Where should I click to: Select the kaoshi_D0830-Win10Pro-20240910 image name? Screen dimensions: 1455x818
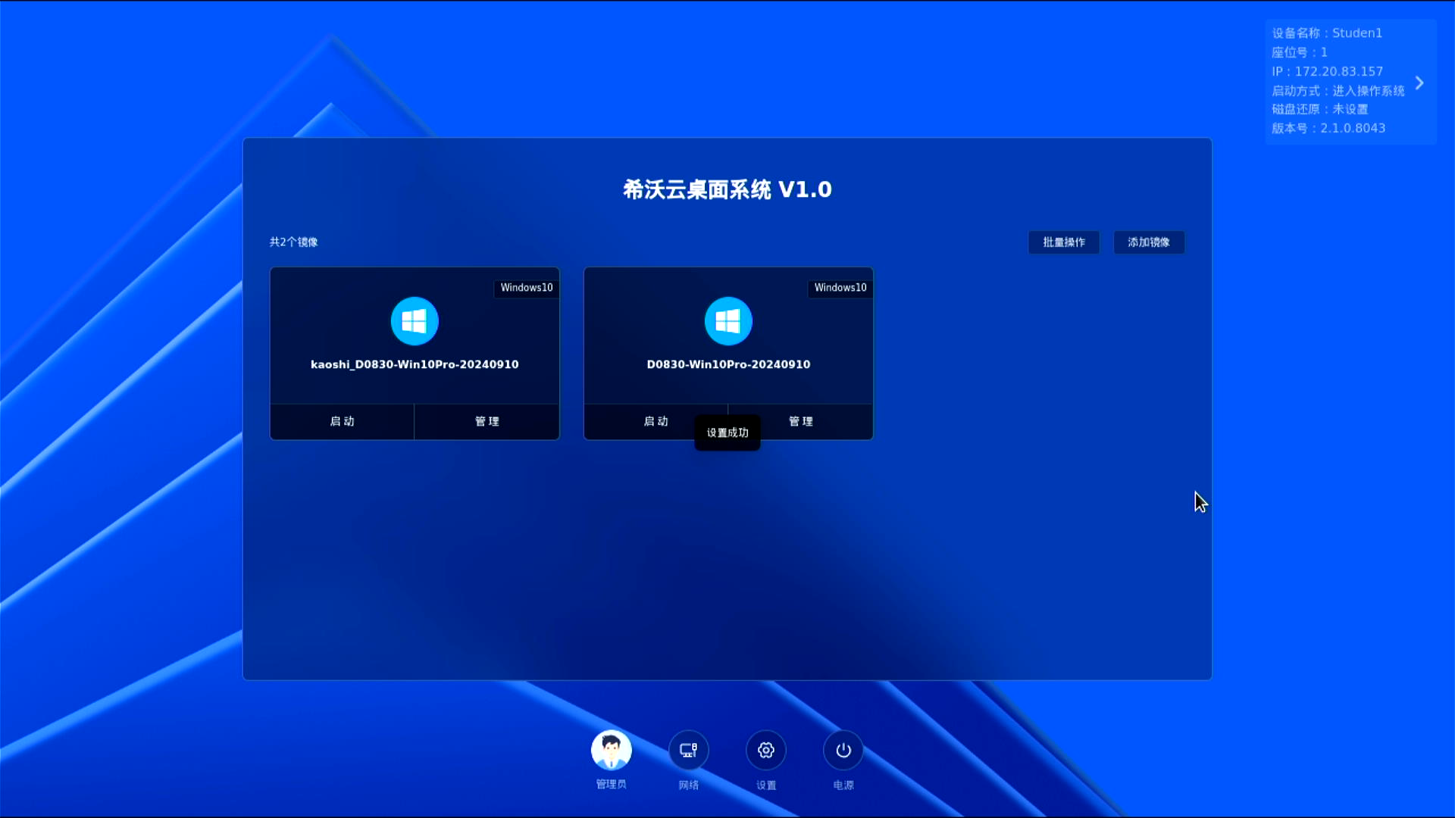415,364
